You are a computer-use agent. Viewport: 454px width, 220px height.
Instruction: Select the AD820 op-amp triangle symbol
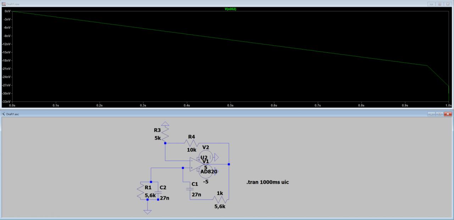(197, 164)
